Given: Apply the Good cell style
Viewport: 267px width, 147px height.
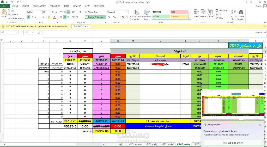Looking at the screenshot, I should pos(161,16).
